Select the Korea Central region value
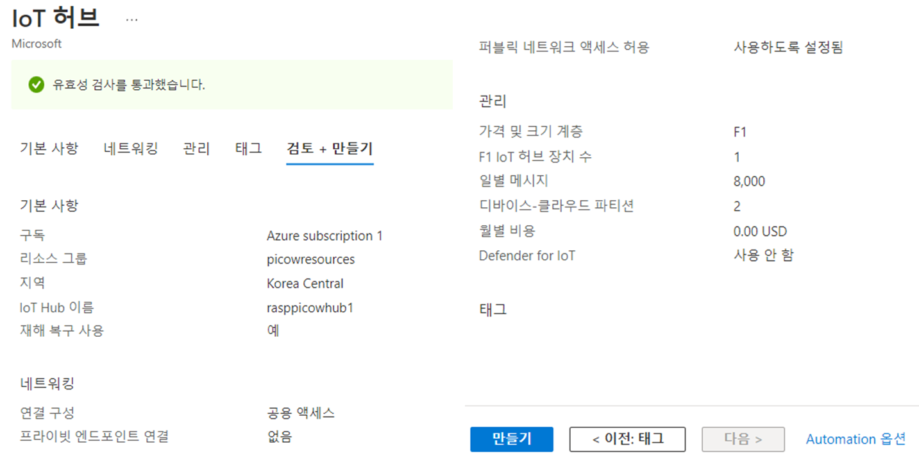This screenshot has height=460, width=919. point(305,284)
